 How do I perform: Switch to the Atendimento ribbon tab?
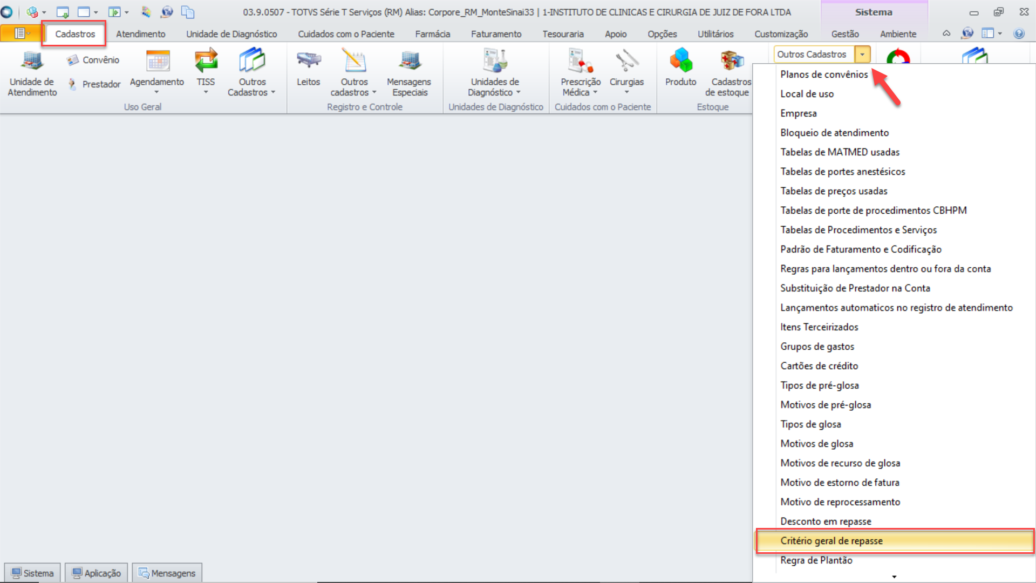[141, 34]
